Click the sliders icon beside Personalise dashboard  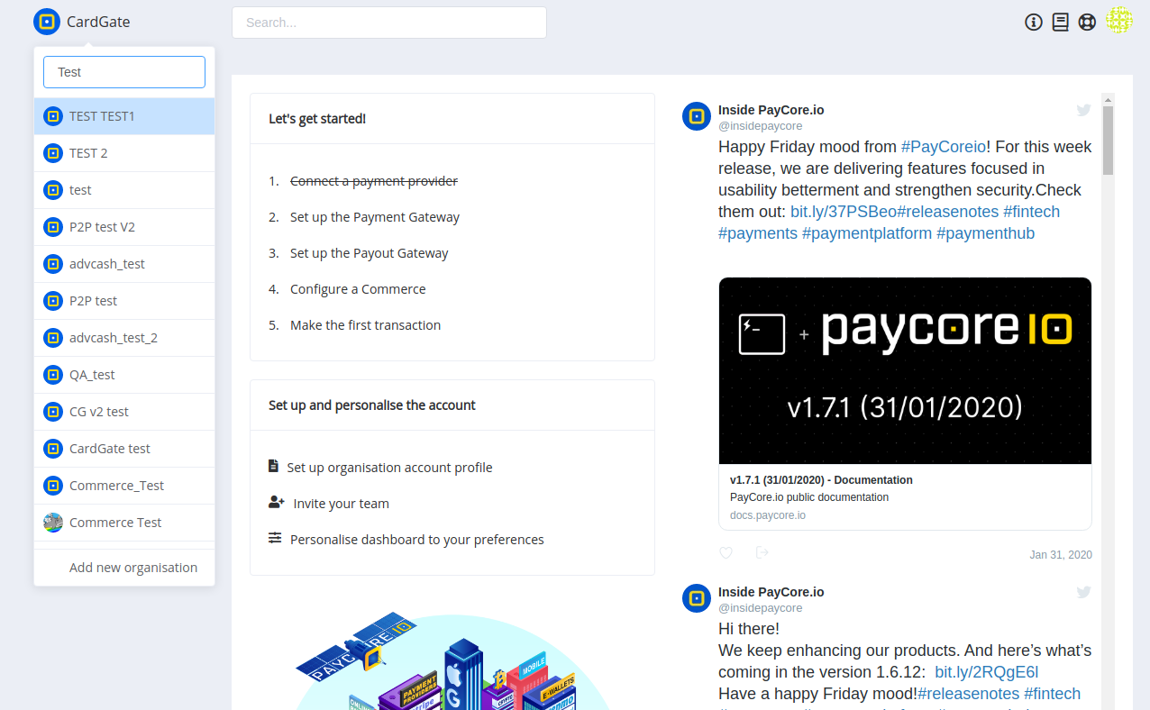275,539
